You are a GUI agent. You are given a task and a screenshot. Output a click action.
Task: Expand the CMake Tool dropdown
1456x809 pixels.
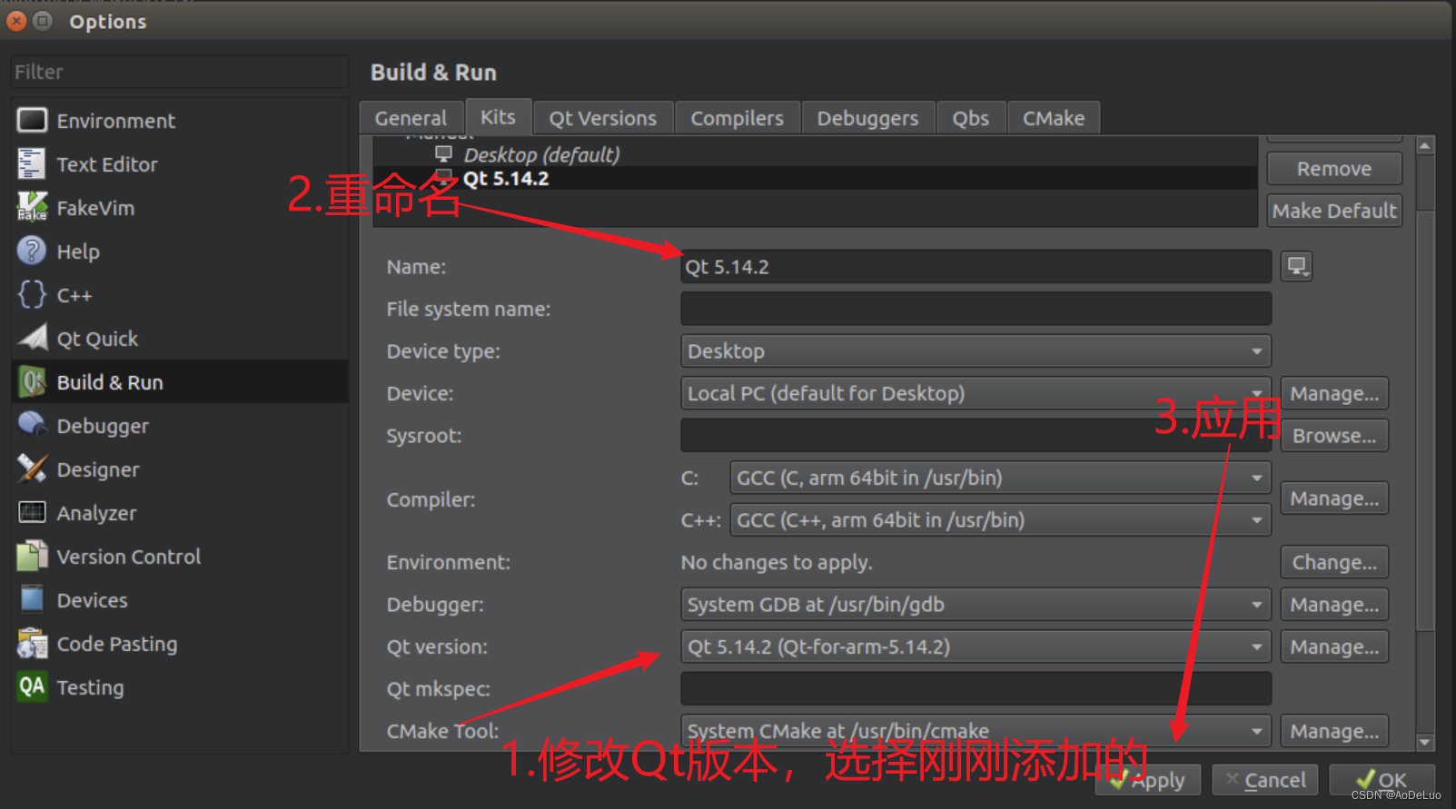[976, 731]
